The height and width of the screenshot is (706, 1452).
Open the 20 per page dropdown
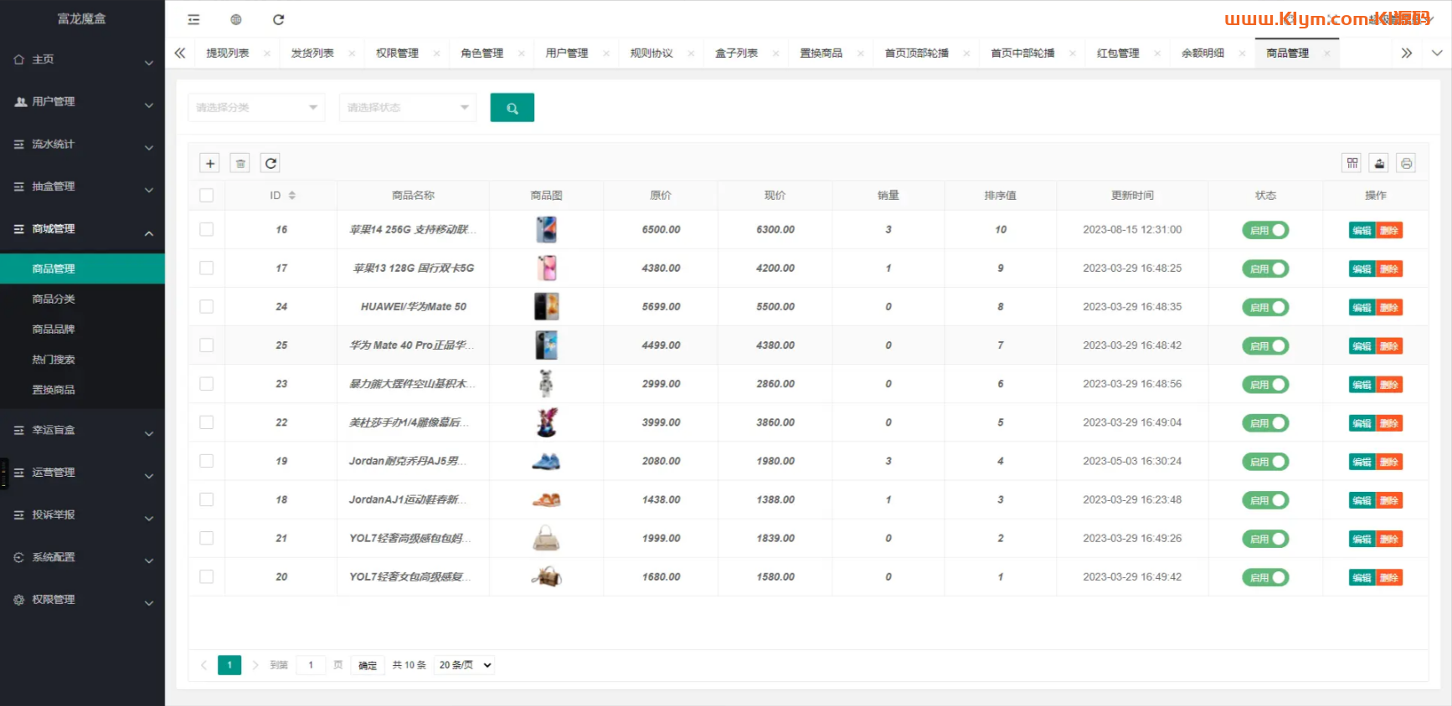tap(464, 665)
